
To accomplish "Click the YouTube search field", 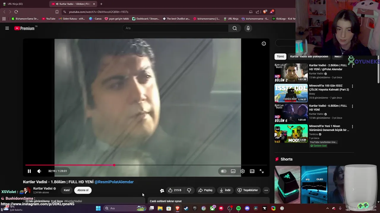I will [175, 28].
